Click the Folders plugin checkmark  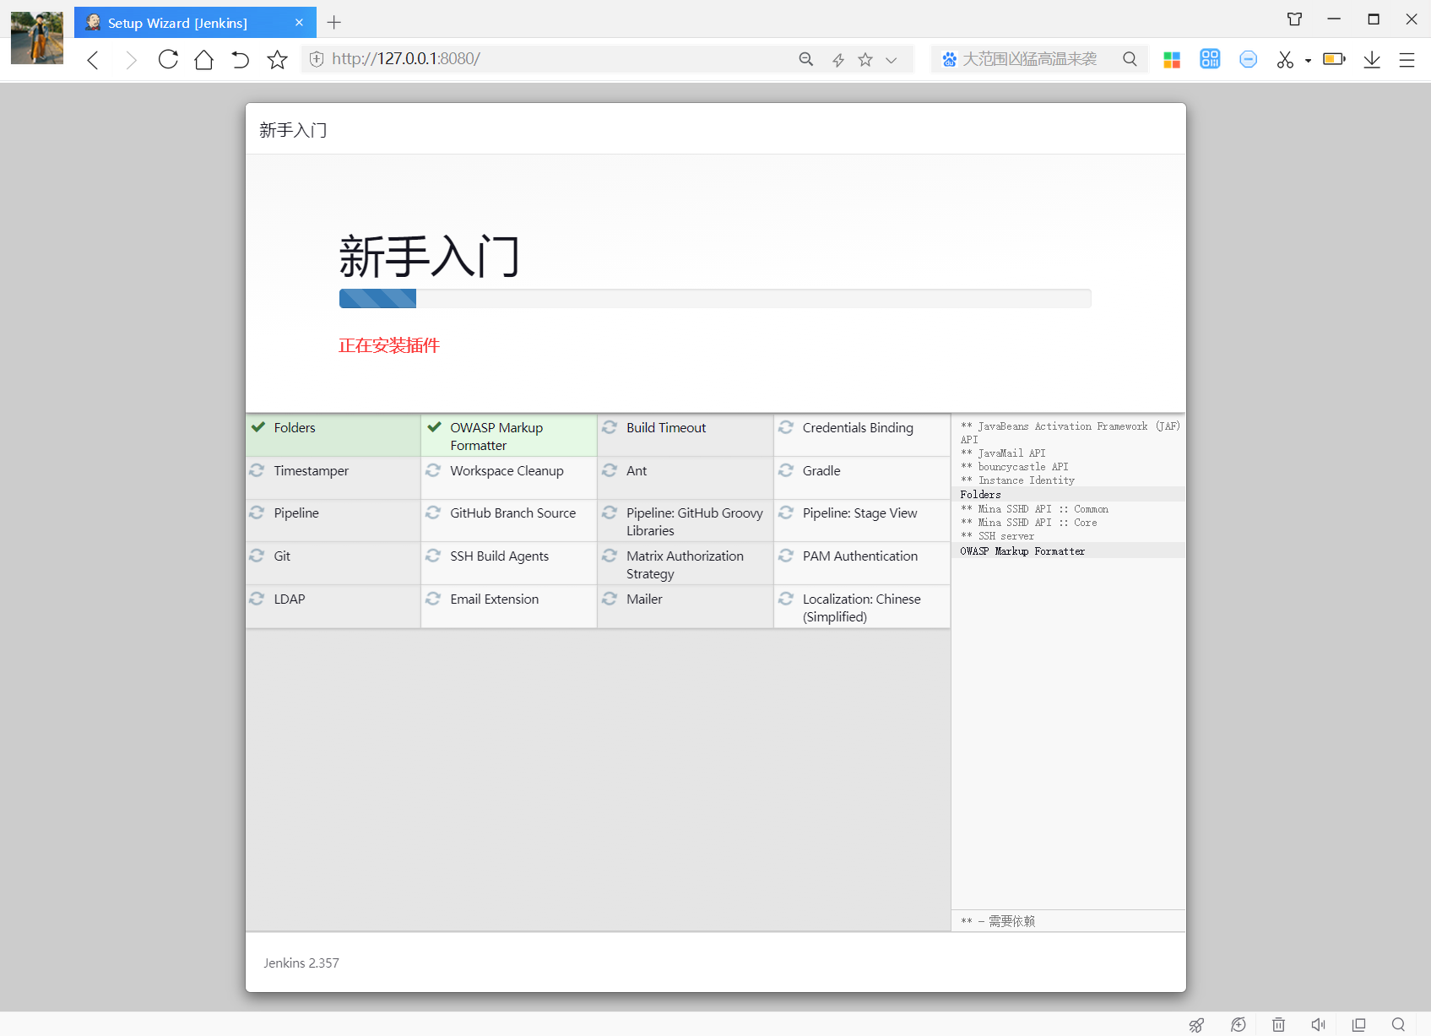click(x=258, y=427)
